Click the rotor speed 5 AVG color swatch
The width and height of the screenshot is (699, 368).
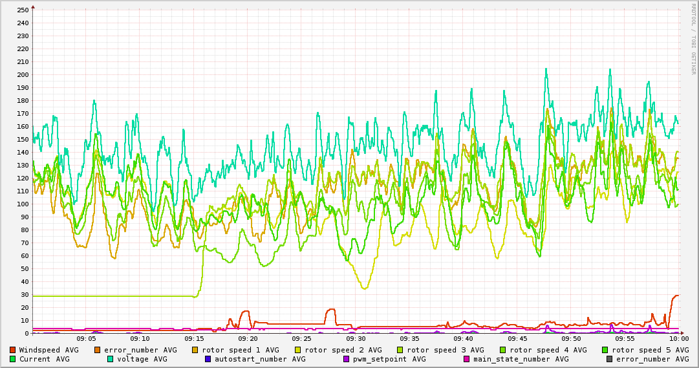point(605,350)
